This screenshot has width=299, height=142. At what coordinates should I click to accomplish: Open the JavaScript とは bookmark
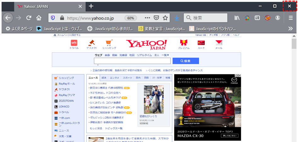tap(60, 29)
